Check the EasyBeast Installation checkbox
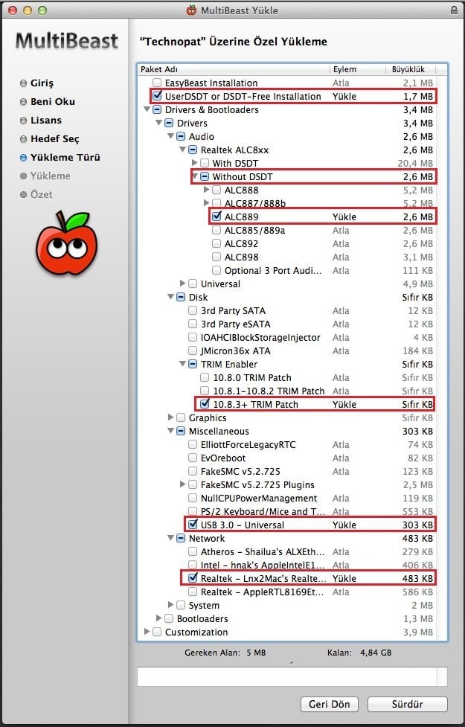Image resolution: width=465 pixels, height=727 pixels. click(x=157, y=83)
